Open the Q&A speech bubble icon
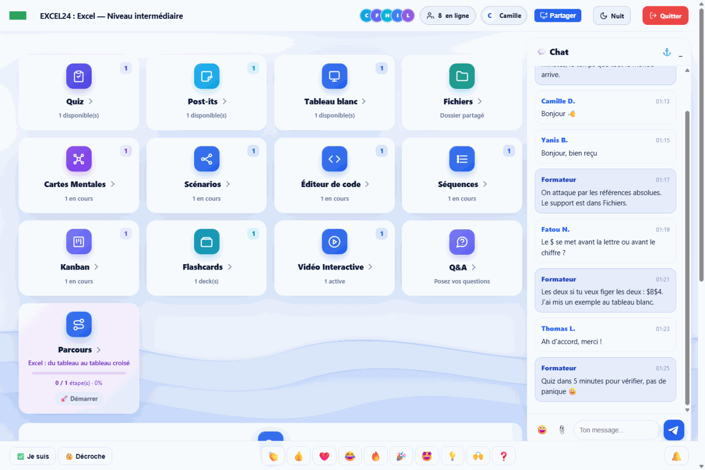This screenshot has width=705, height=470. point(462,242)
